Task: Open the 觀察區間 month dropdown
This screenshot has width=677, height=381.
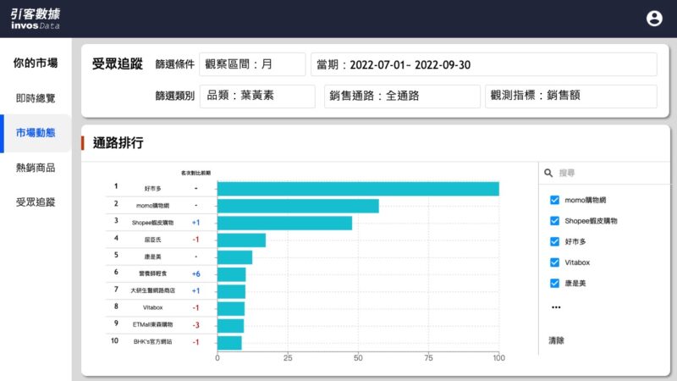Action: [252, 64]
